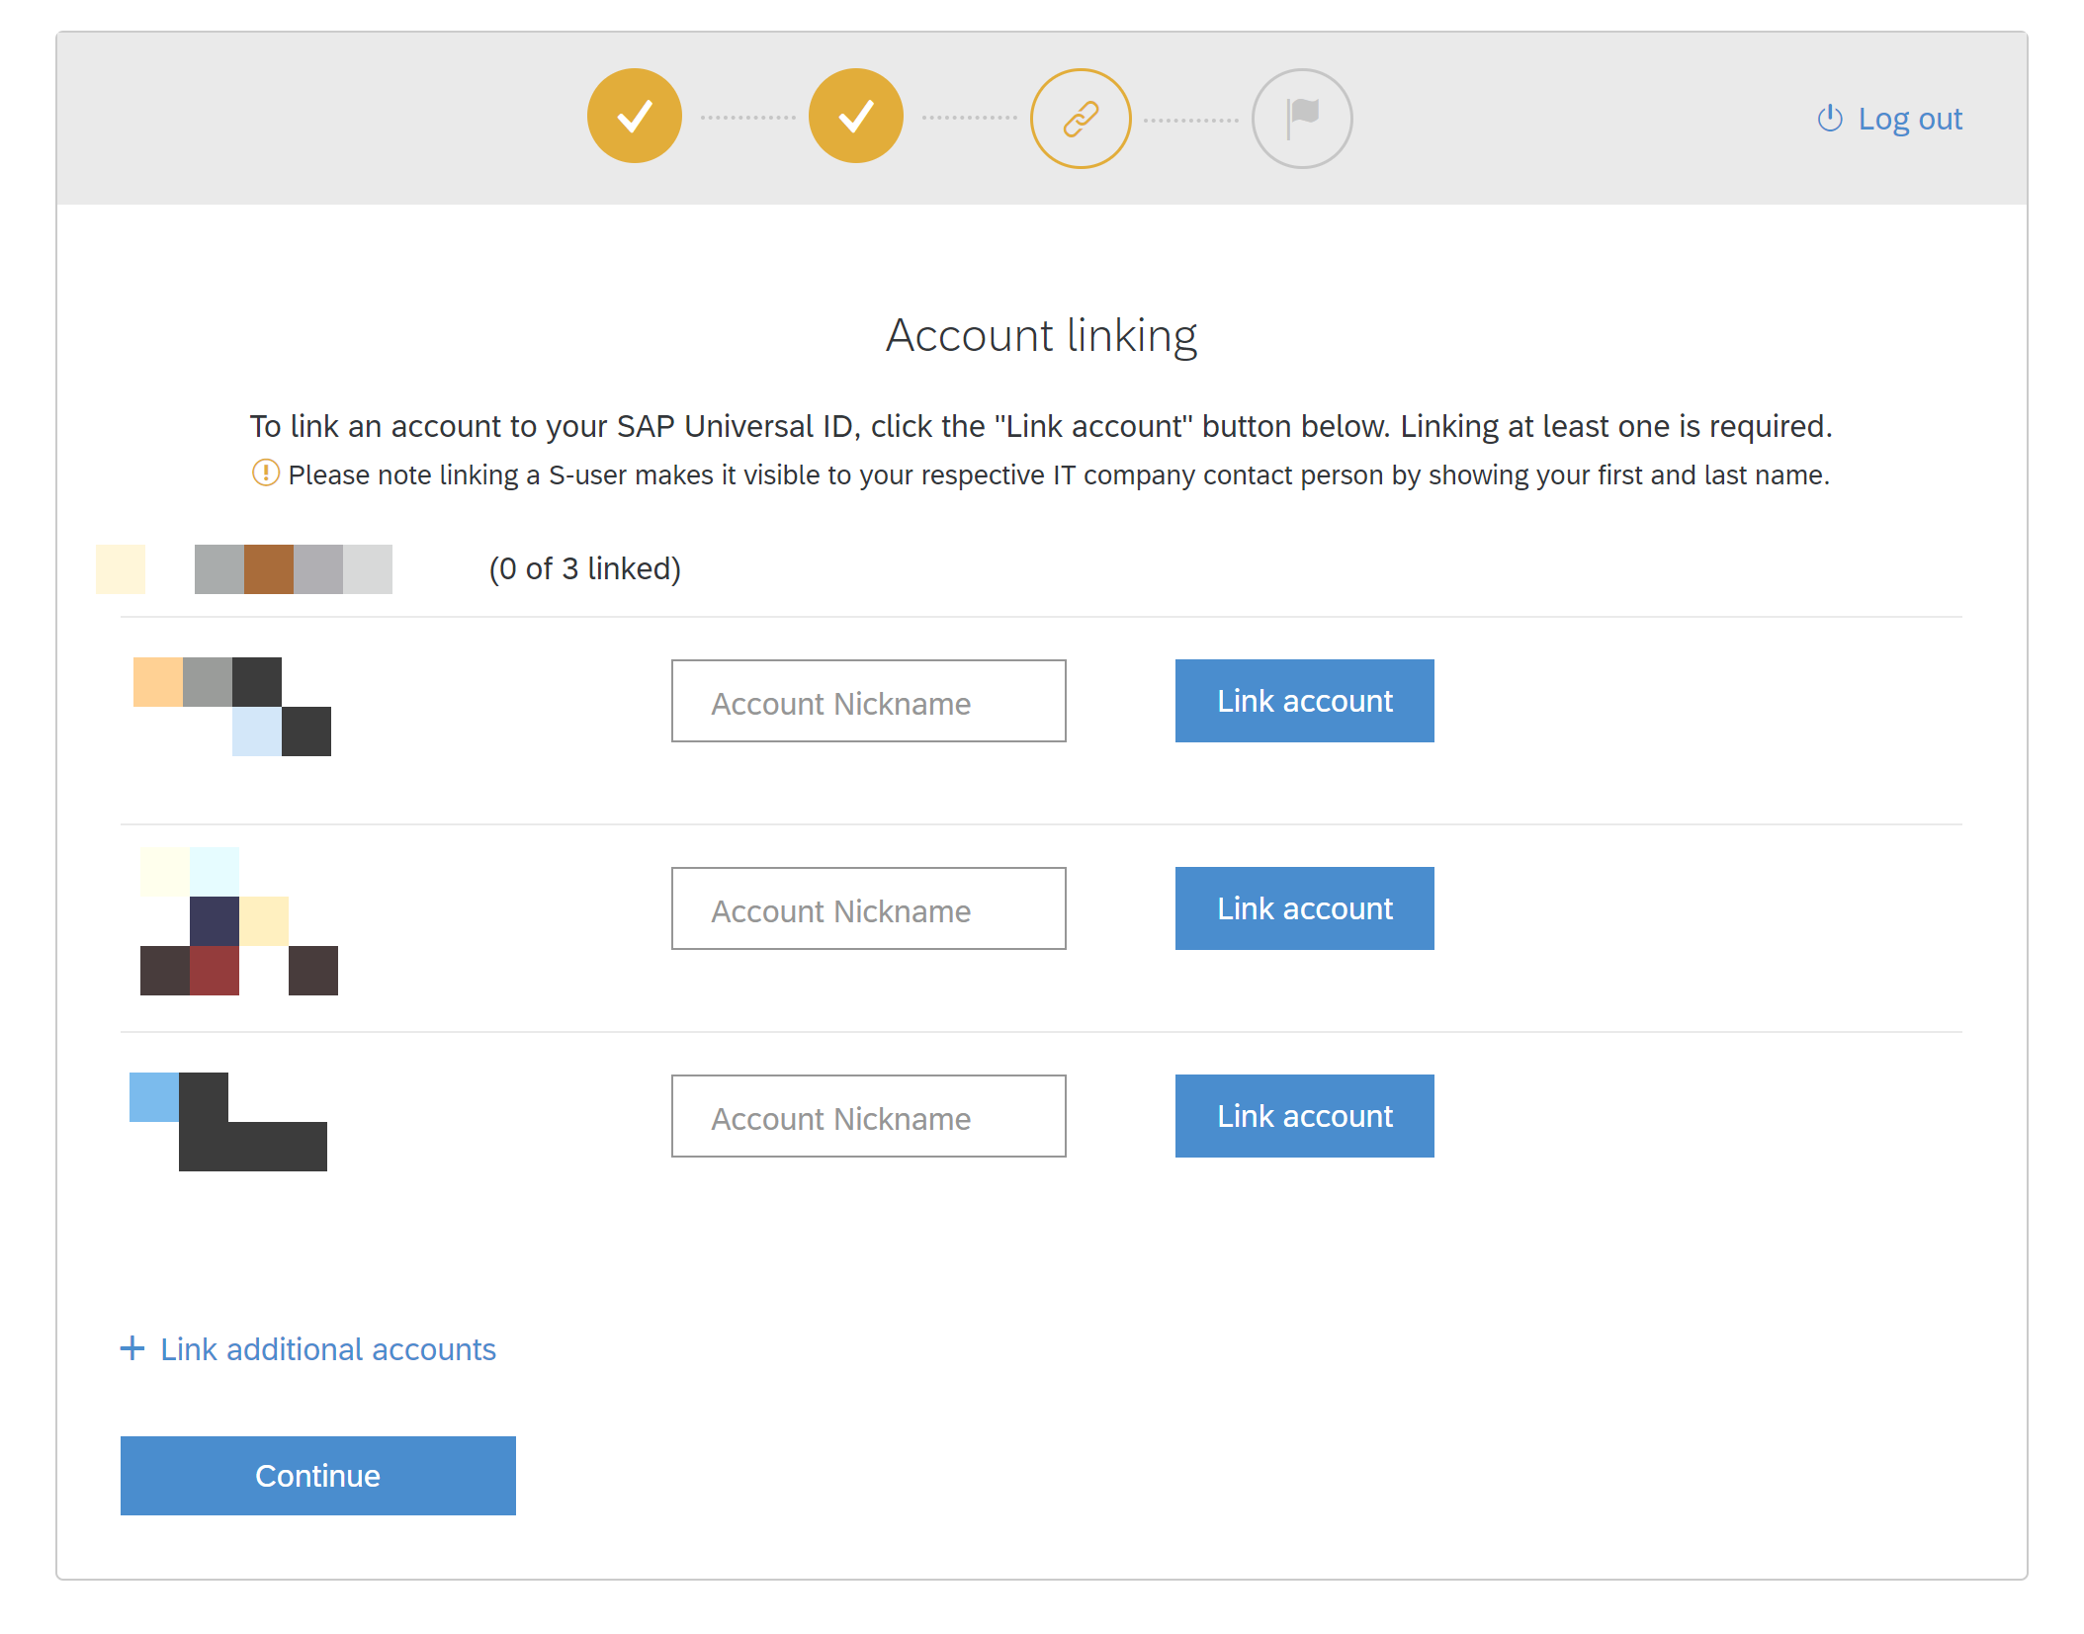This screenshot has width=2084, height=1634.
Task: Click the first completed checkmark step icon
Action: coord(635,117)
